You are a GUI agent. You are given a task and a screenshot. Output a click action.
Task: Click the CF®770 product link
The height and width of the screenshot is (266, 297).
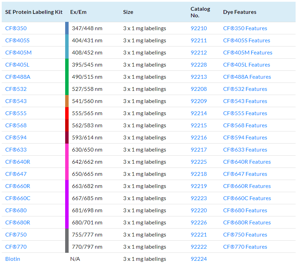(x=16, y=247)
